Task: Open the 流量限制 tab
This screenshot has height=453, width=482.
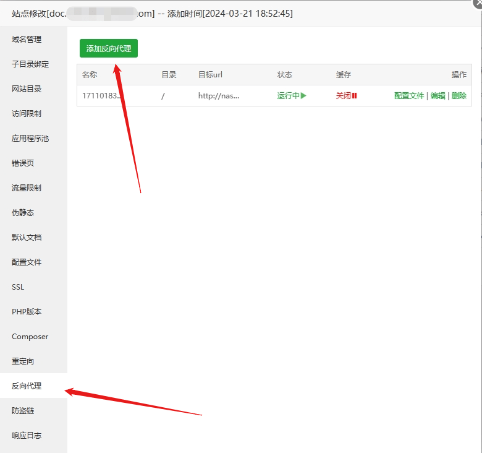Action: (27, 188)
